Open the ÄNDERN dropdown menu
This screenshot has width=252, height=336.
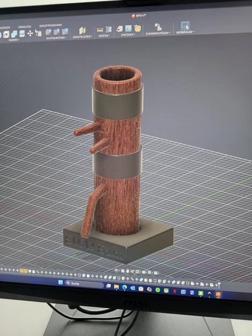click(14, 40)
